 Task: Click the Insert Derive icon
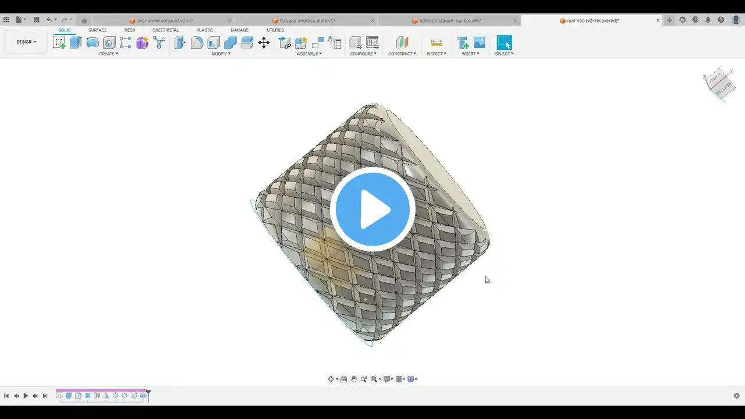(463, 42)
